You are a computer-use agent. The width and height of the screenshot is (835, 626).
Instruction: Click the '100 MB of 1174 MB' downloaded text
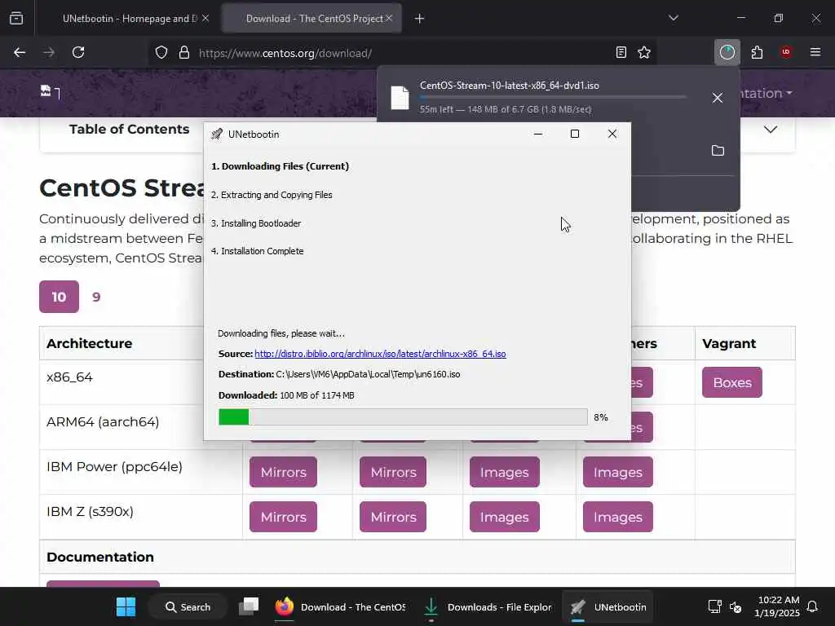pos(317,395)
